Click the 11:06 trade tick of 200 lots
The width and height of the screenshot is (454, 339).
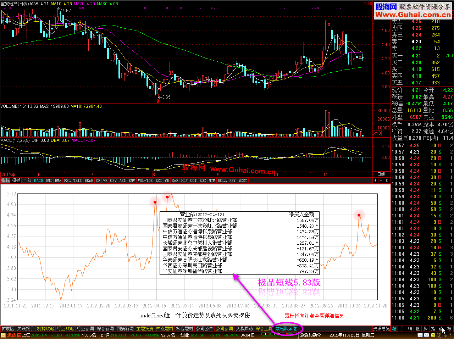point(422,318)
